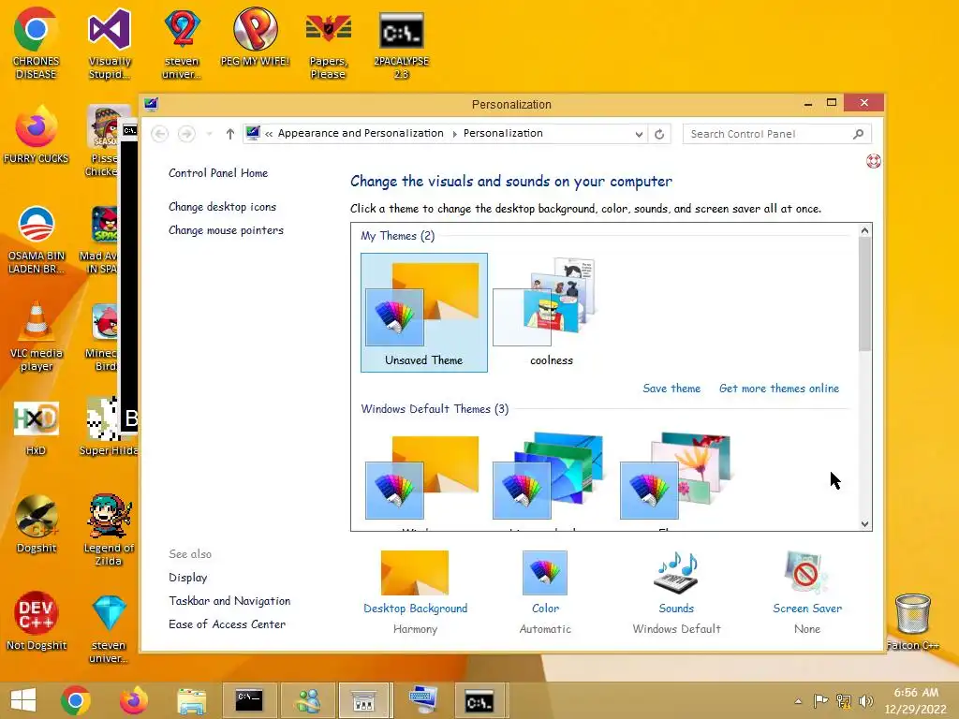Open VLC media player desktop icon
This screenshot has height=719, width=959.
pyautogui.click(x=36, y=336)
